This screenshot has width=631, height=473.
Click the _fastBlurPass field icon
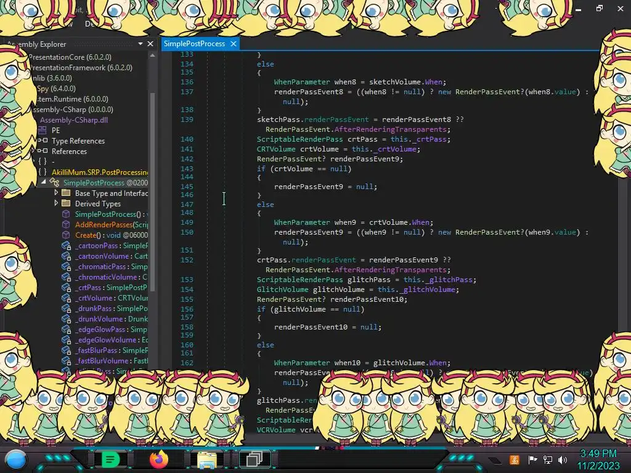click(67, 350)
